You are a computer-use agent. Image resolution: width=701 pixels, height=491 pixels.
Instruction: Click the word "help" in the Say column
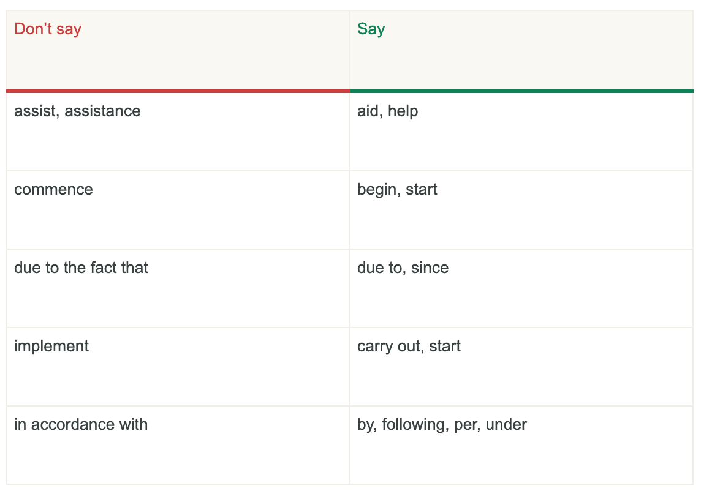[x=403, y=111]
